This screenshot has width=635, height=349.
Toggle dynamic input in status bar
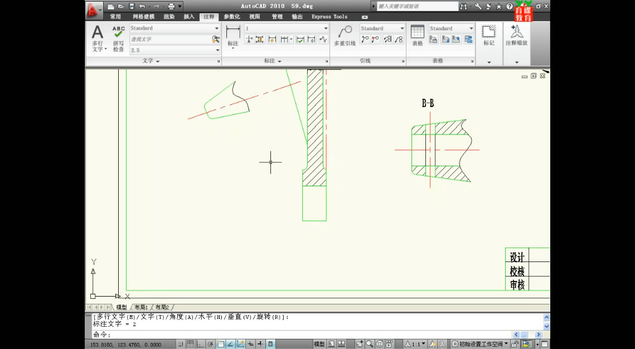pos(250,344)
